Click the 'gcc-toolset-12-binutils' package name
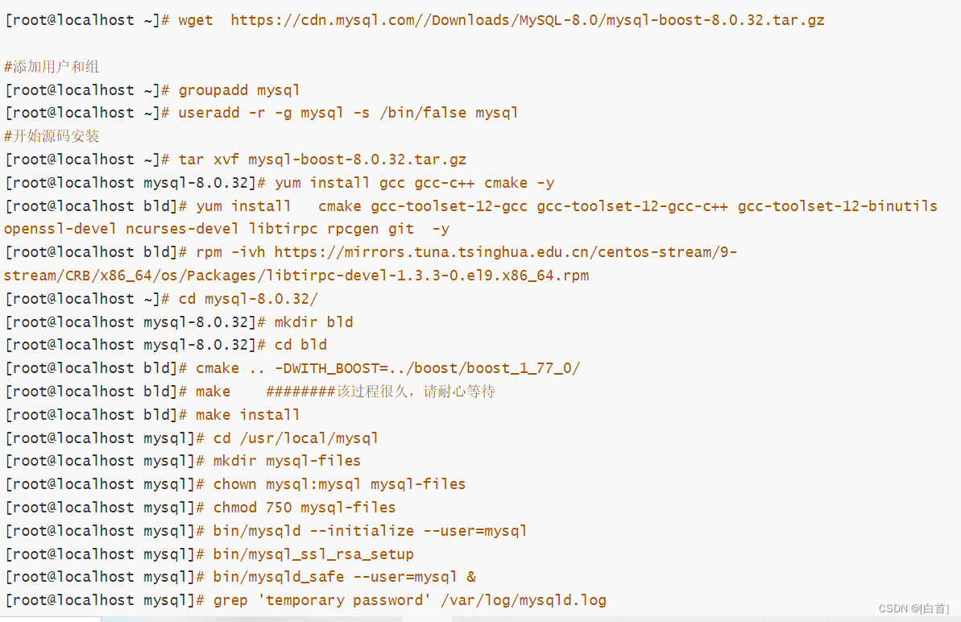961x622 pixels. click(x=837, y=206)
